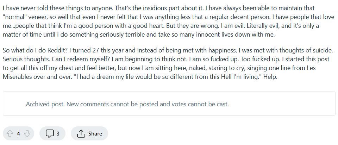
Task: Click the Share button label
Action: (x=95, y=134)
